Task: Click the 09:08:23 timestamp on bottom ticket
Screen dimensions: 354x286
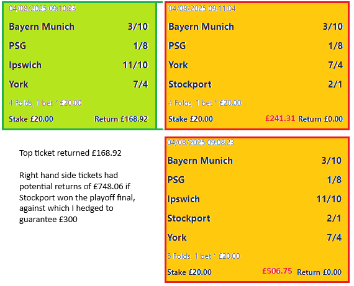Action: (x=201, y=143)
